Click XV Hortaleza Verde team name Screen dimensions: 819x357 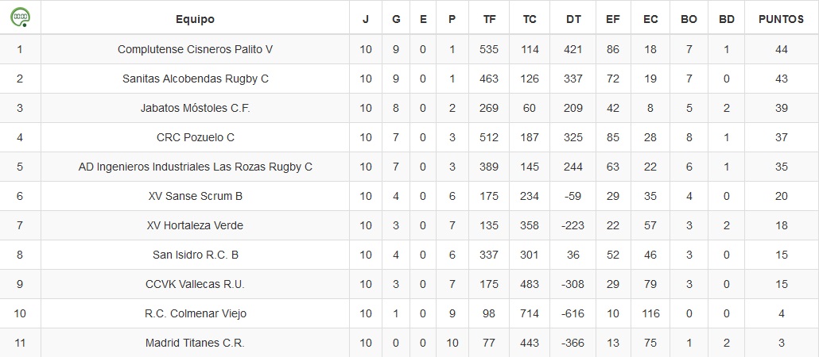point(195,225)
